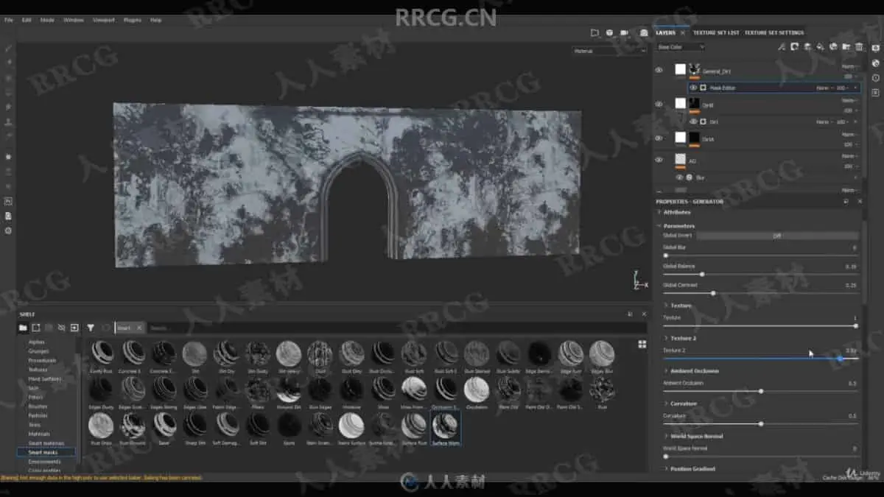
Task: Toggle visibility of the AO layer
Action: point(659,160)
